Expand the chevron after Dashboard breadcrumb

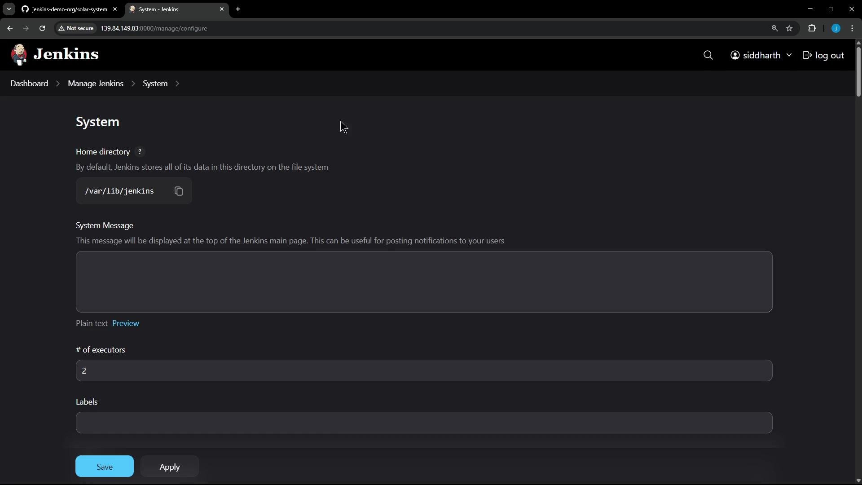coord(58,84)
